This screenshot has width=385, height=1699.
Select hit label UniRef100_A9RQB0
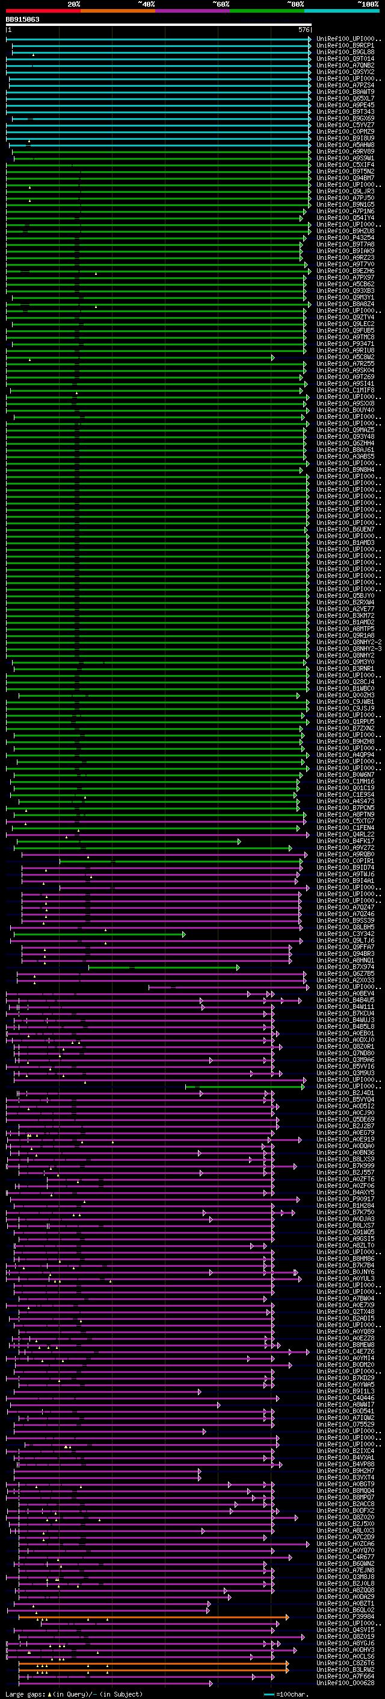tap(345, 854)
